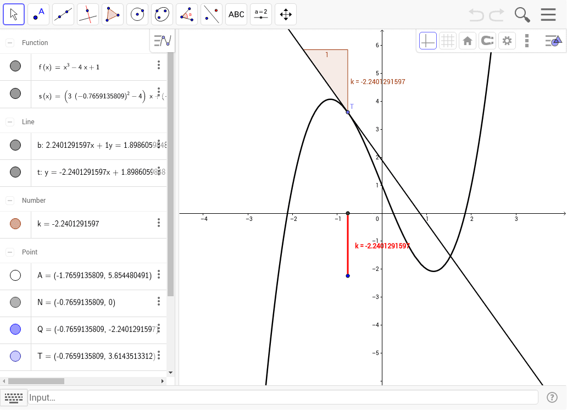
Task: Select the Move arrow tool
Action: coord(14,14)
